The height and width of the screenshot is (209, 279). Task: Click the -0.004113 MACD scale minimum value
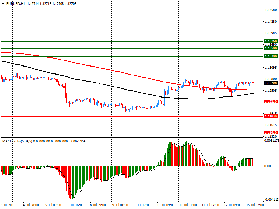tap(272, 199)
